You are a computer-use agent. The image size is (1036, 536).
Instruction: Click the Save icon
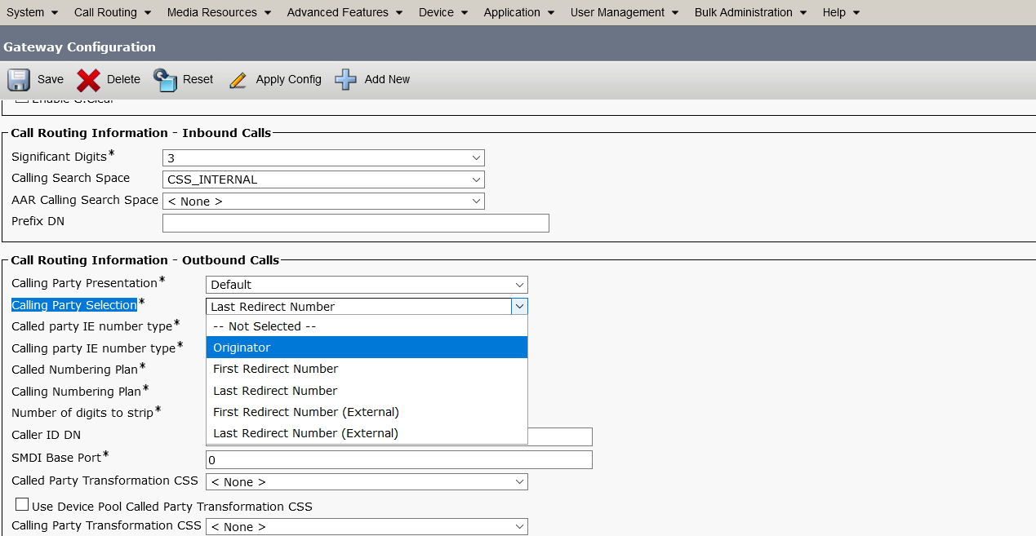(18, 79)
